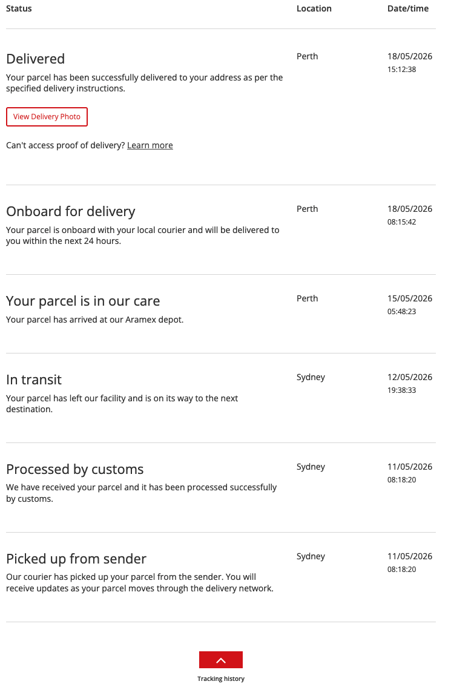
Task: Select the Location column header
Action: pos(314,8)
